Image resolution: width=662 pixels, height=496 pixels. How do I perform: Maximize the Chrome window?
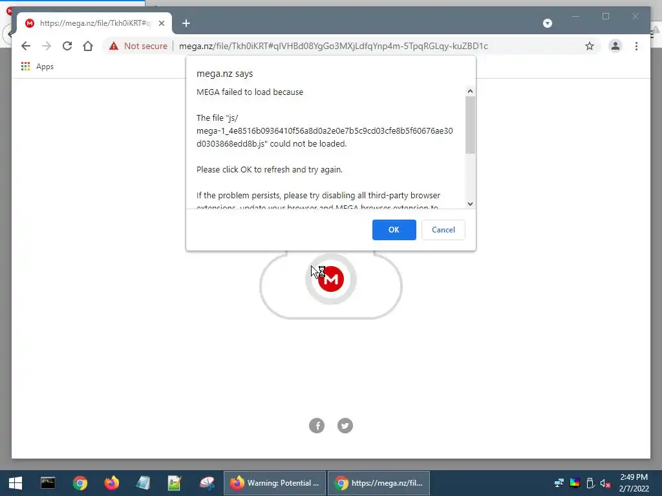pos(606,16)
